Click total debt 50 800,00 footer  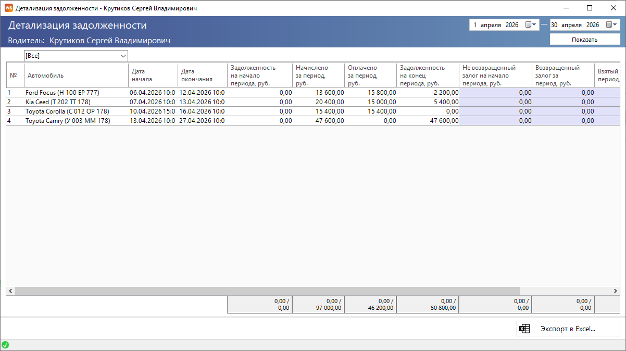(428, 305)
